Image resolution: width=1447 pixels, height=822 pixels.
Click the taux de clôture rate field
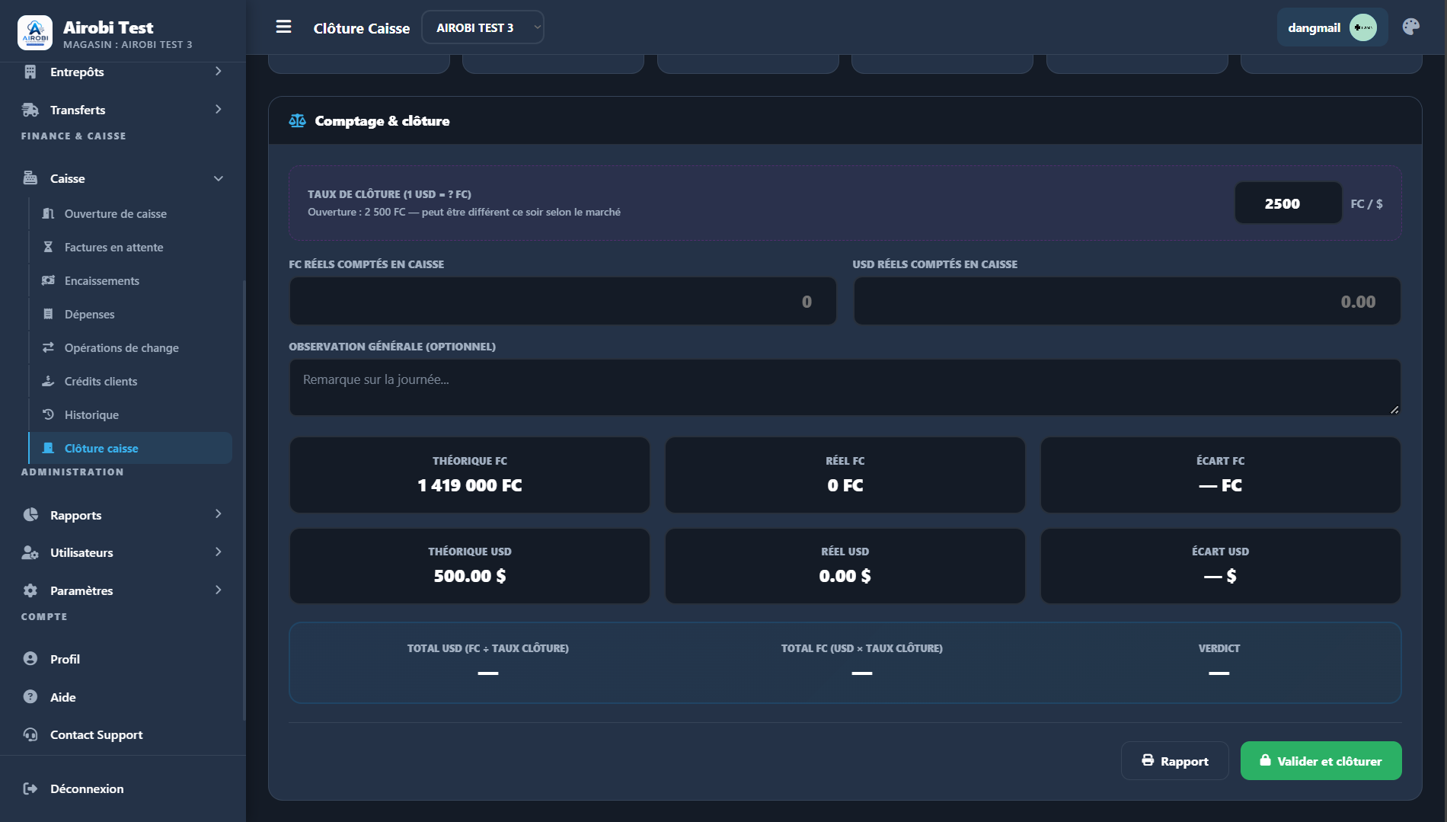coord(1288,203)
